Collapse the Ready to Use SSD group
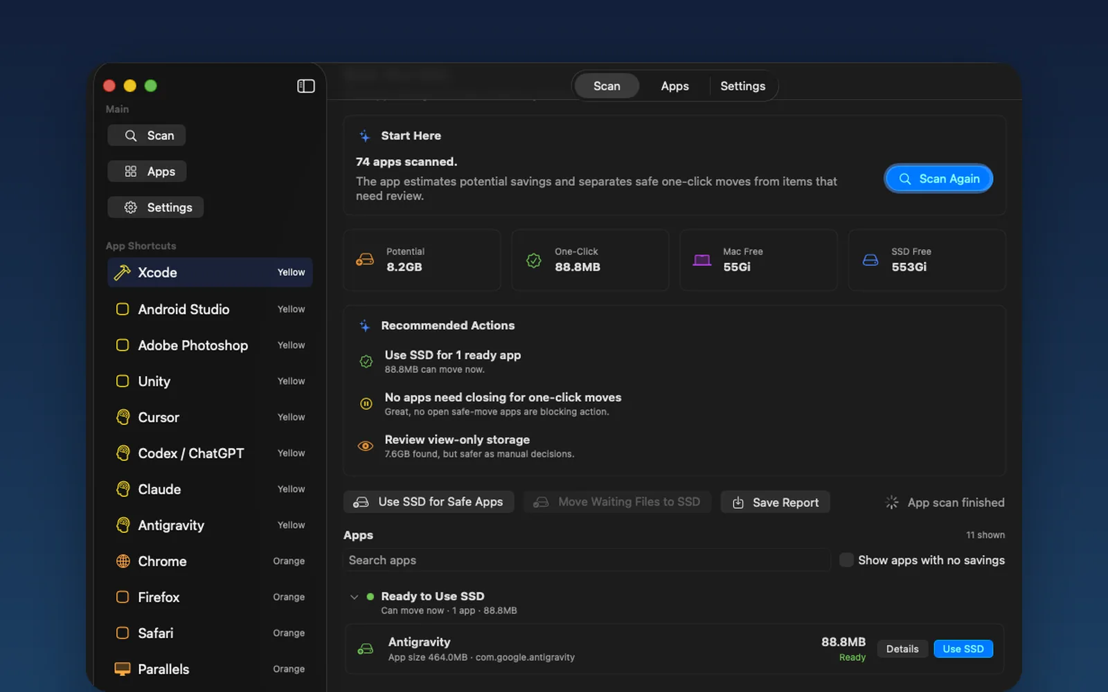 [354, 597]
